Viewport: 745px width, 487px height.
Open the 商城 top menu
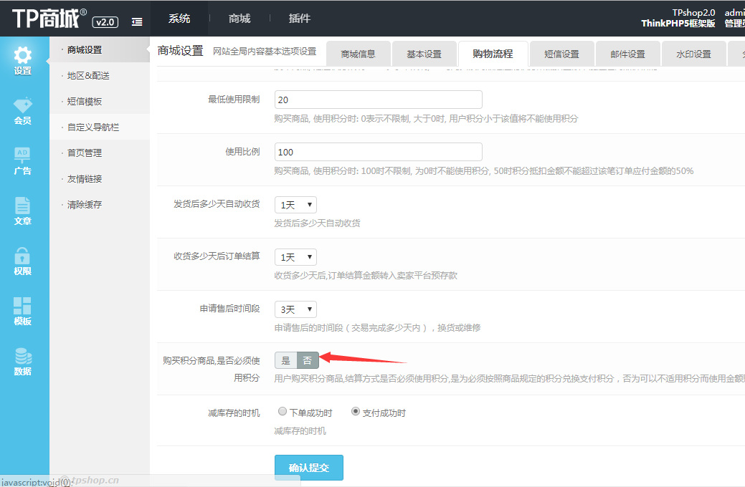pyautogui.click(x=239, y=19)
